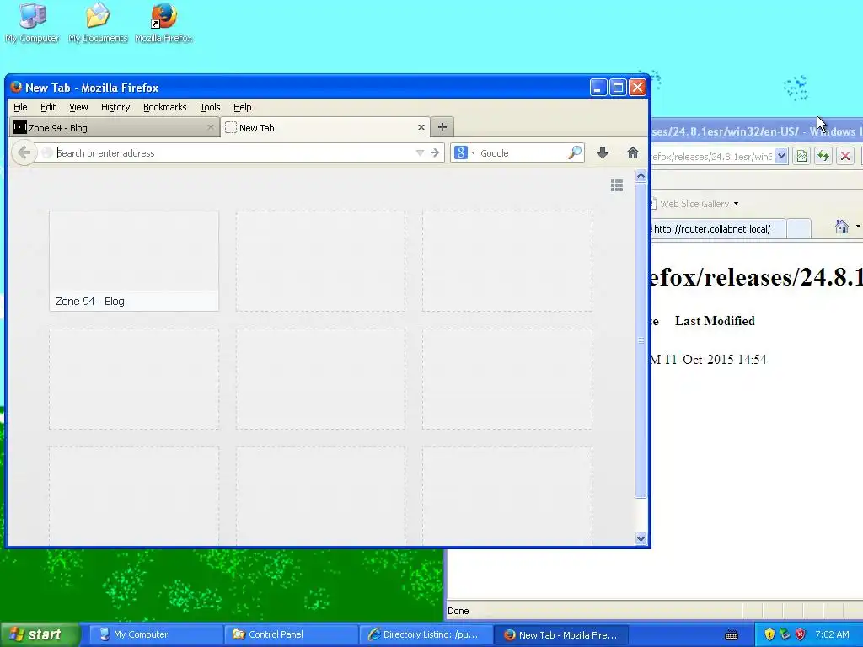Click the 7:02 AM system clock
The image size is (863, 647).
[832, 634]
